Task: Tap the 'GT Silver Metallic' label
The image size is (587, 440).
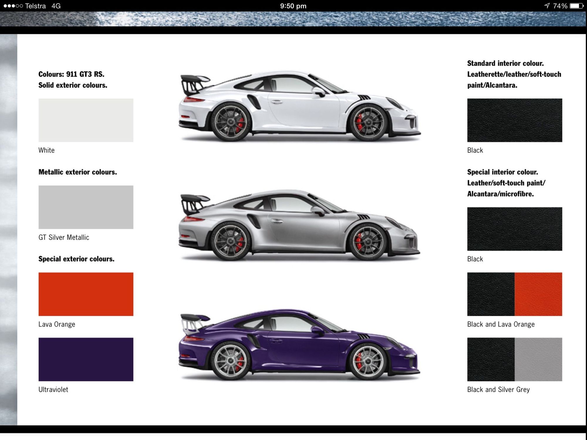Action: (64, 237)
